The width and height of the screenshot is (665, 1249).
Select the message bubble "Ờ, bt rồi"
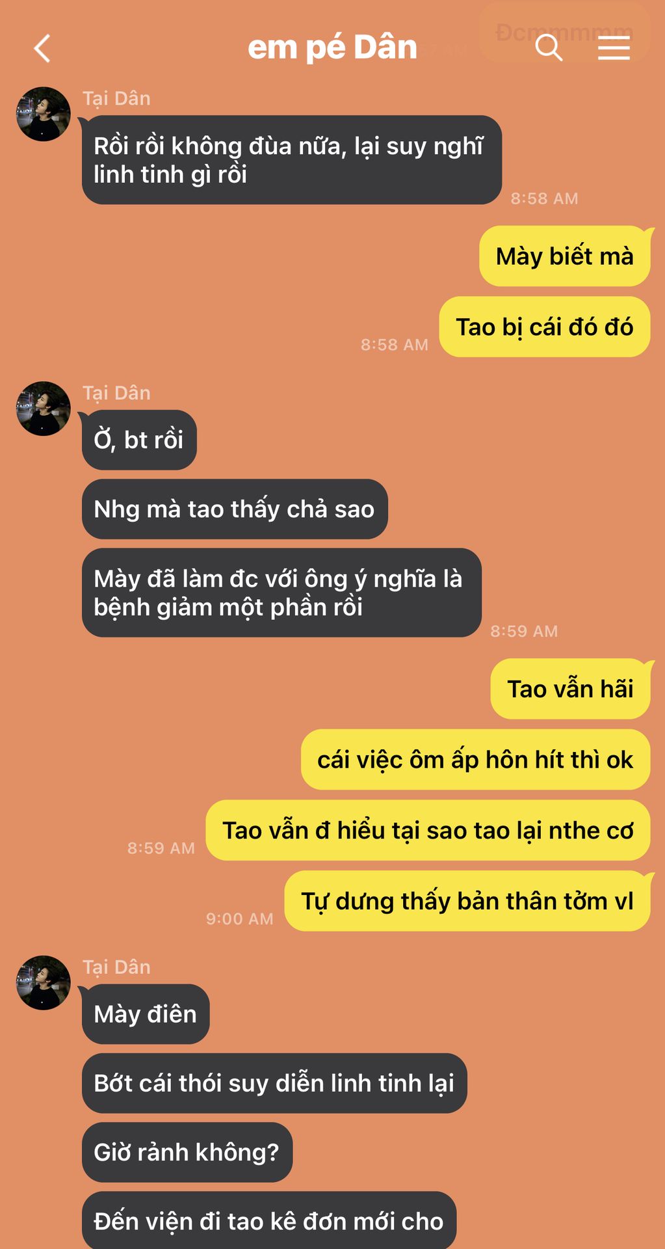point(139,440)
